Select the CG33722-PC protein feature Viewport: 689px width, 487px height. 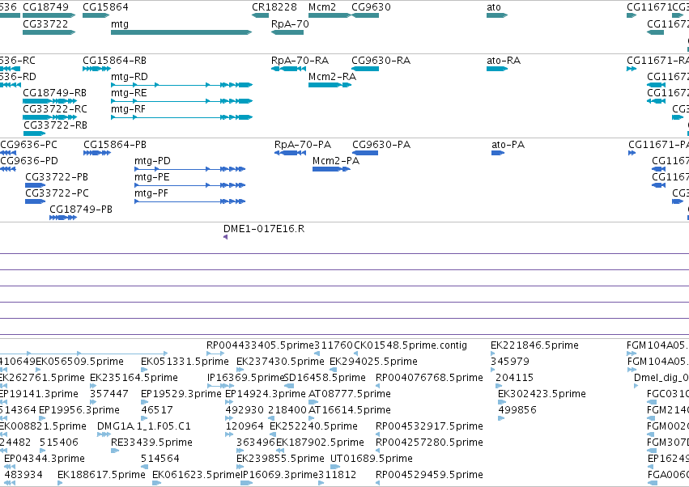coord(35,201)
